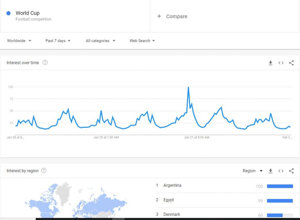Download the Interest by region data
The image size is (300, 220).
(x=270, y=171)
